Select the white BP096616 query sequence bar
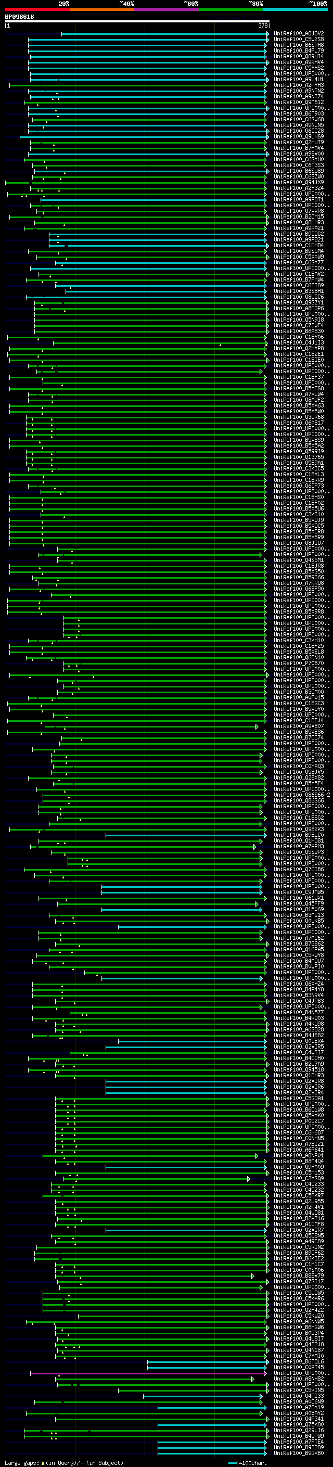This screenshot has height=1467, width=333. tap(137, 22)
